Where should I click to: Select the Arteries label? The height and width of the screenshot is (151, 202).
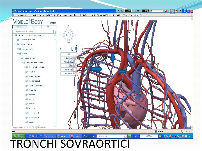(x=25, y=53)
